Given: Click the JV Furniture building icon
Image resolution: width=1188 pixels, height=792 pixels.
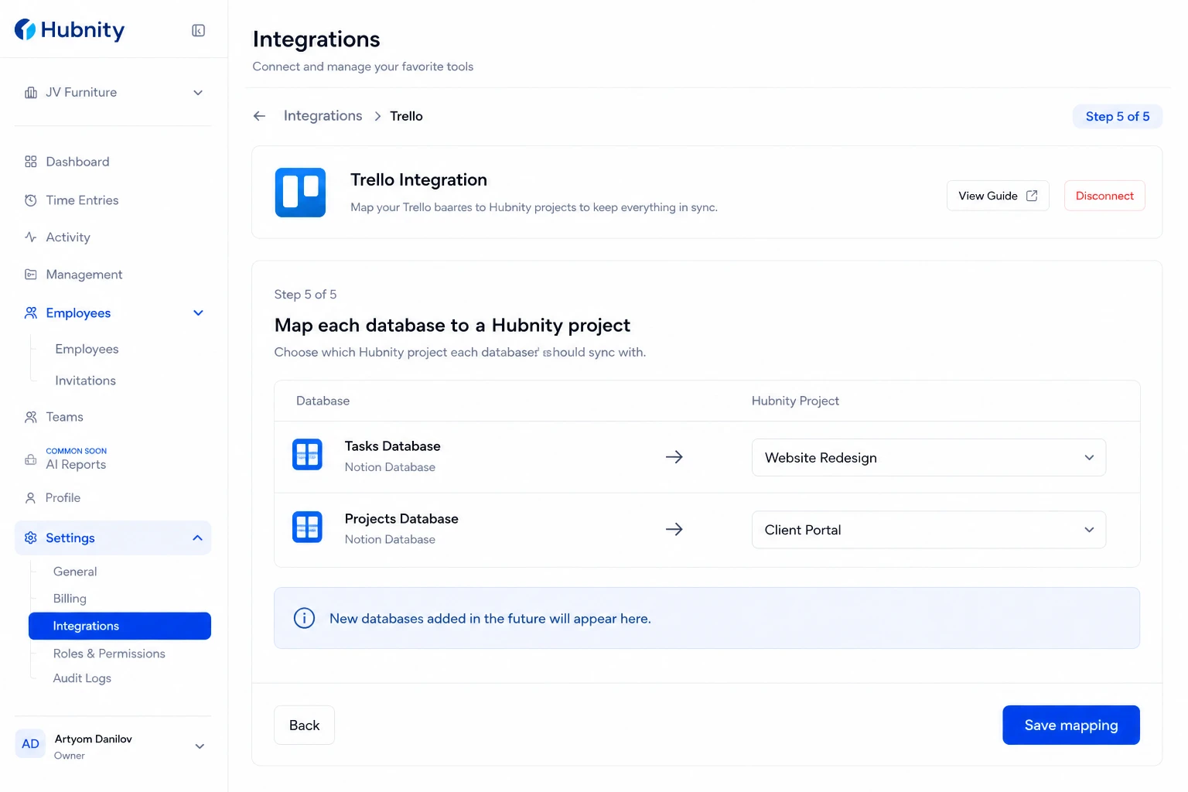Looking at the screenshot, I should 31,93.
